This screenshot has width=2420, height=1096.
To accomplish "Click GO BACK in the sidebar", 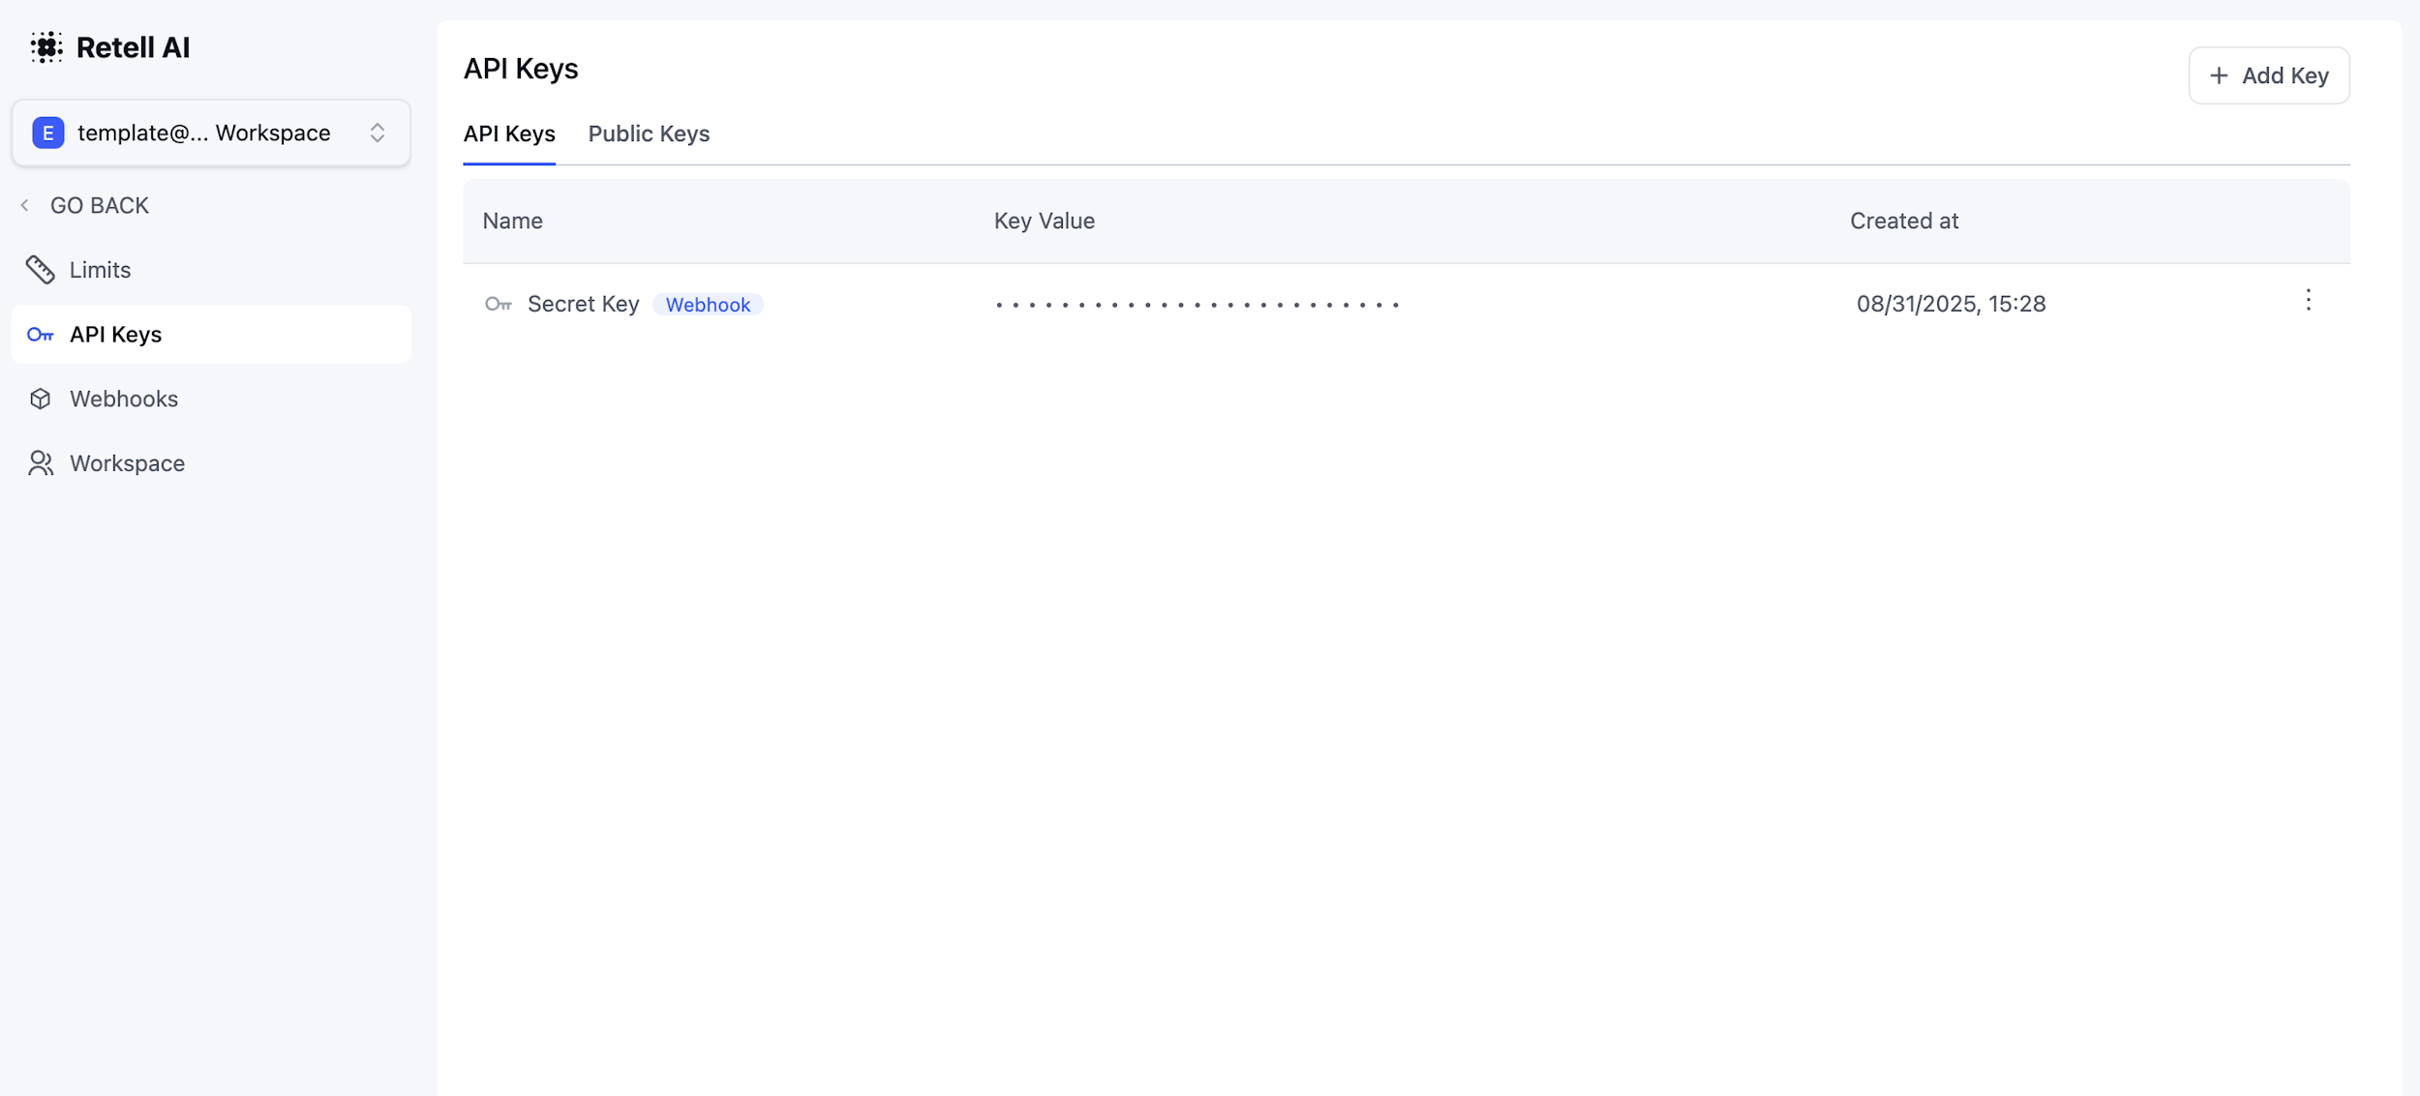I will 100,204.
